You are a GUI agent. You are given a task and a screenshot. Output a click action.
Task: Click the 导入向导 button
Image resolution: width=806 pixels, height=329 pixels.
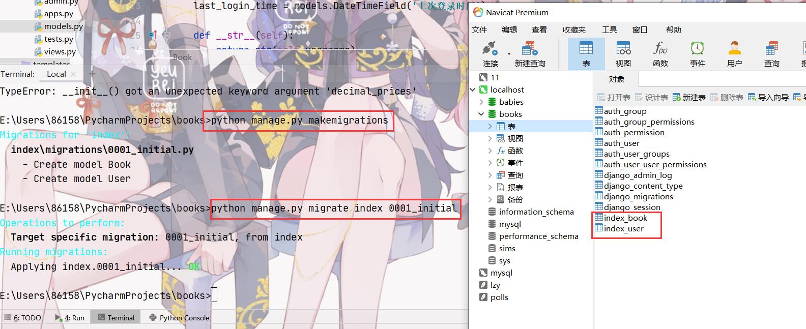pyautogui.click(x=768, y=97)
